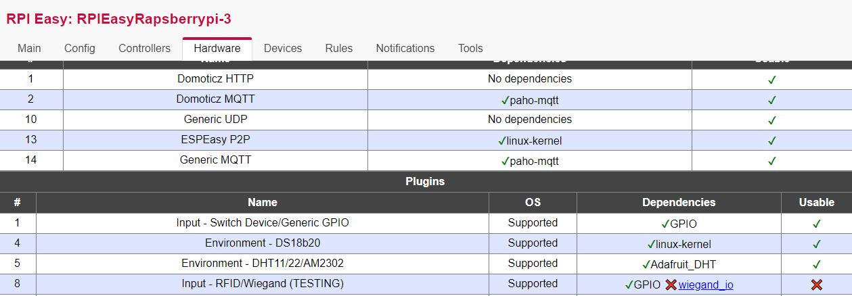The image size is (852, 296).
Task: Click the red Usable cross in RFID/Wiegand row
Action: click(x=816, y=285)
